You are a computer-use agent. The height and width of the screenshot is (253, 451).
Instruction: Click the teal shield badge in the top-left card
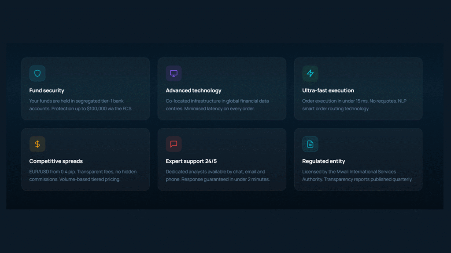[37, 73]
